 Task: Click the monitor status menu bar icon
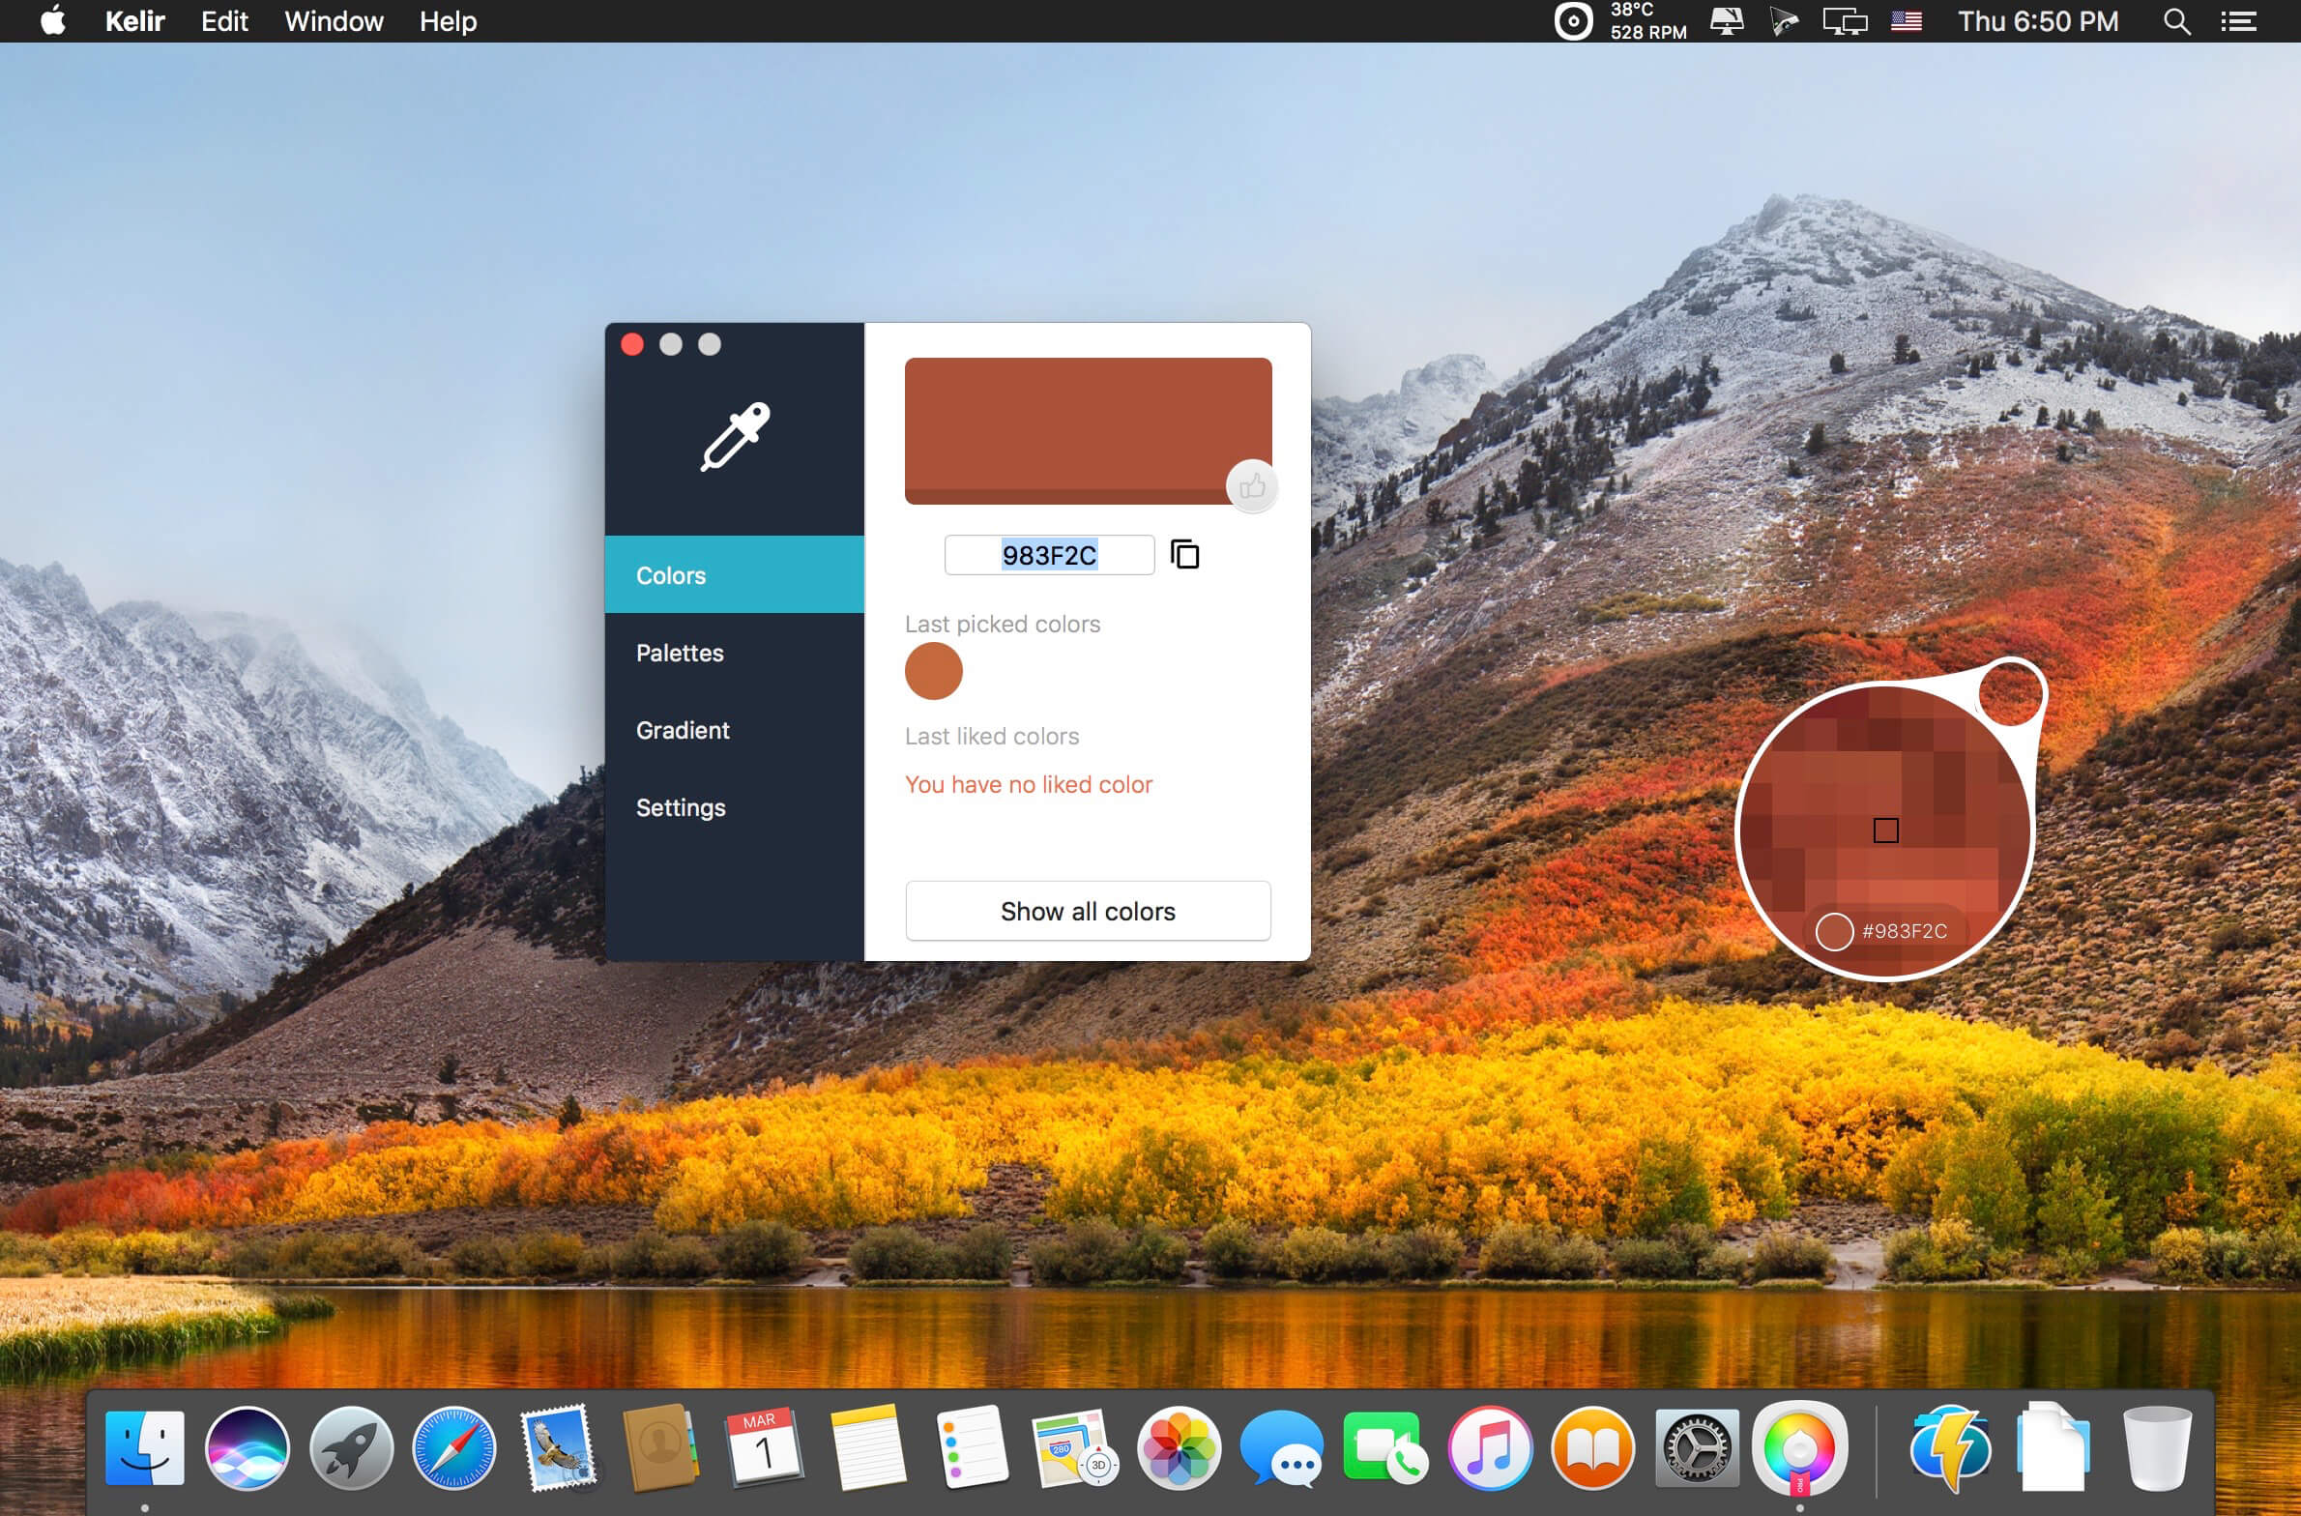[x=1727, y=20]
